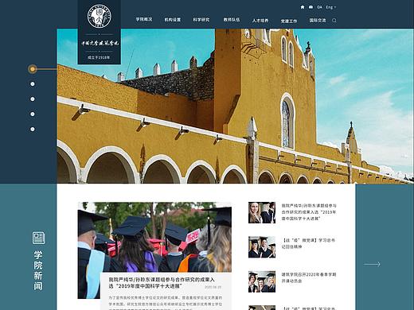Click the yellow building banner image

tap(235, 106)
